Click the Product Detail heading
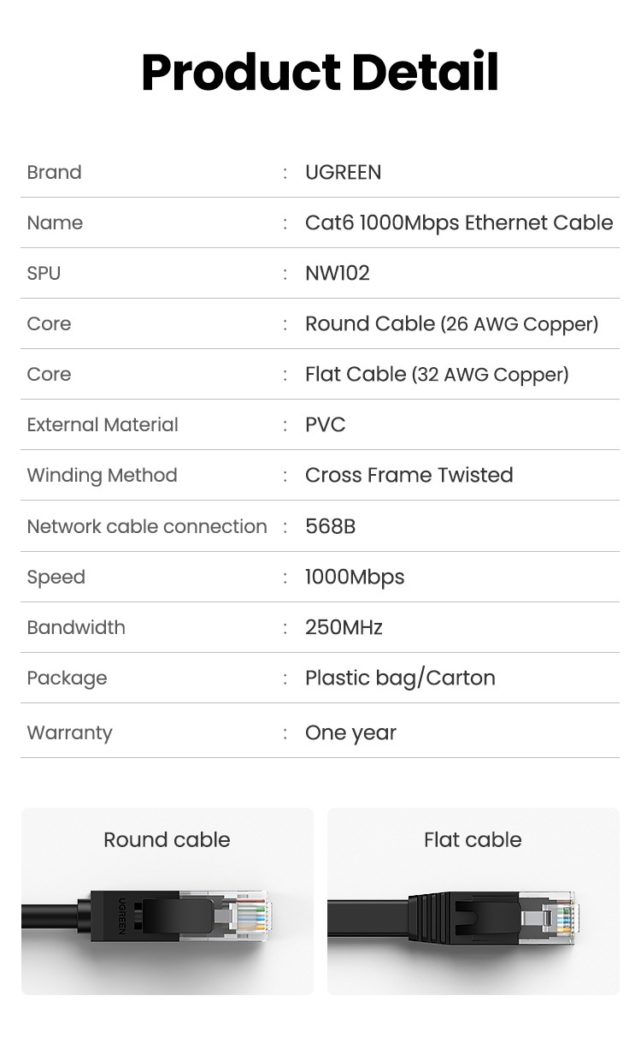This screenshot has height=1049, width=641. coord(320,72)
